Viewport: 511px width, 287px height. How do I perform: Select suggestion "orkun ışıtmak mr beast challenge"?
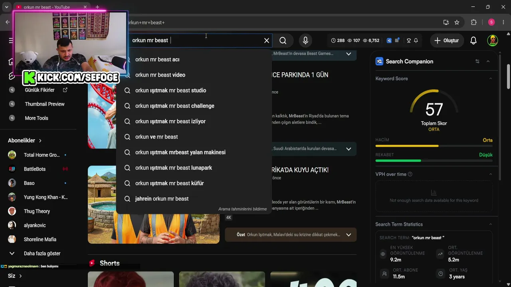tap(194, 106)
